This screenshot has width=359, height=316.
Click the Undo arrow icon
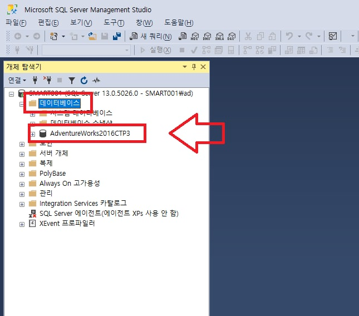289,36
